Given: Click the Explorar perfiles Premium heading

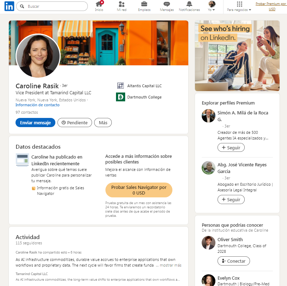Looking at the screenshot, I should pos(228,103).
